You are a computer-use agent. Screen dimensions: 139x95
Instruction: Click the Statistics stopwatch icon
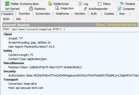point(31,8)
